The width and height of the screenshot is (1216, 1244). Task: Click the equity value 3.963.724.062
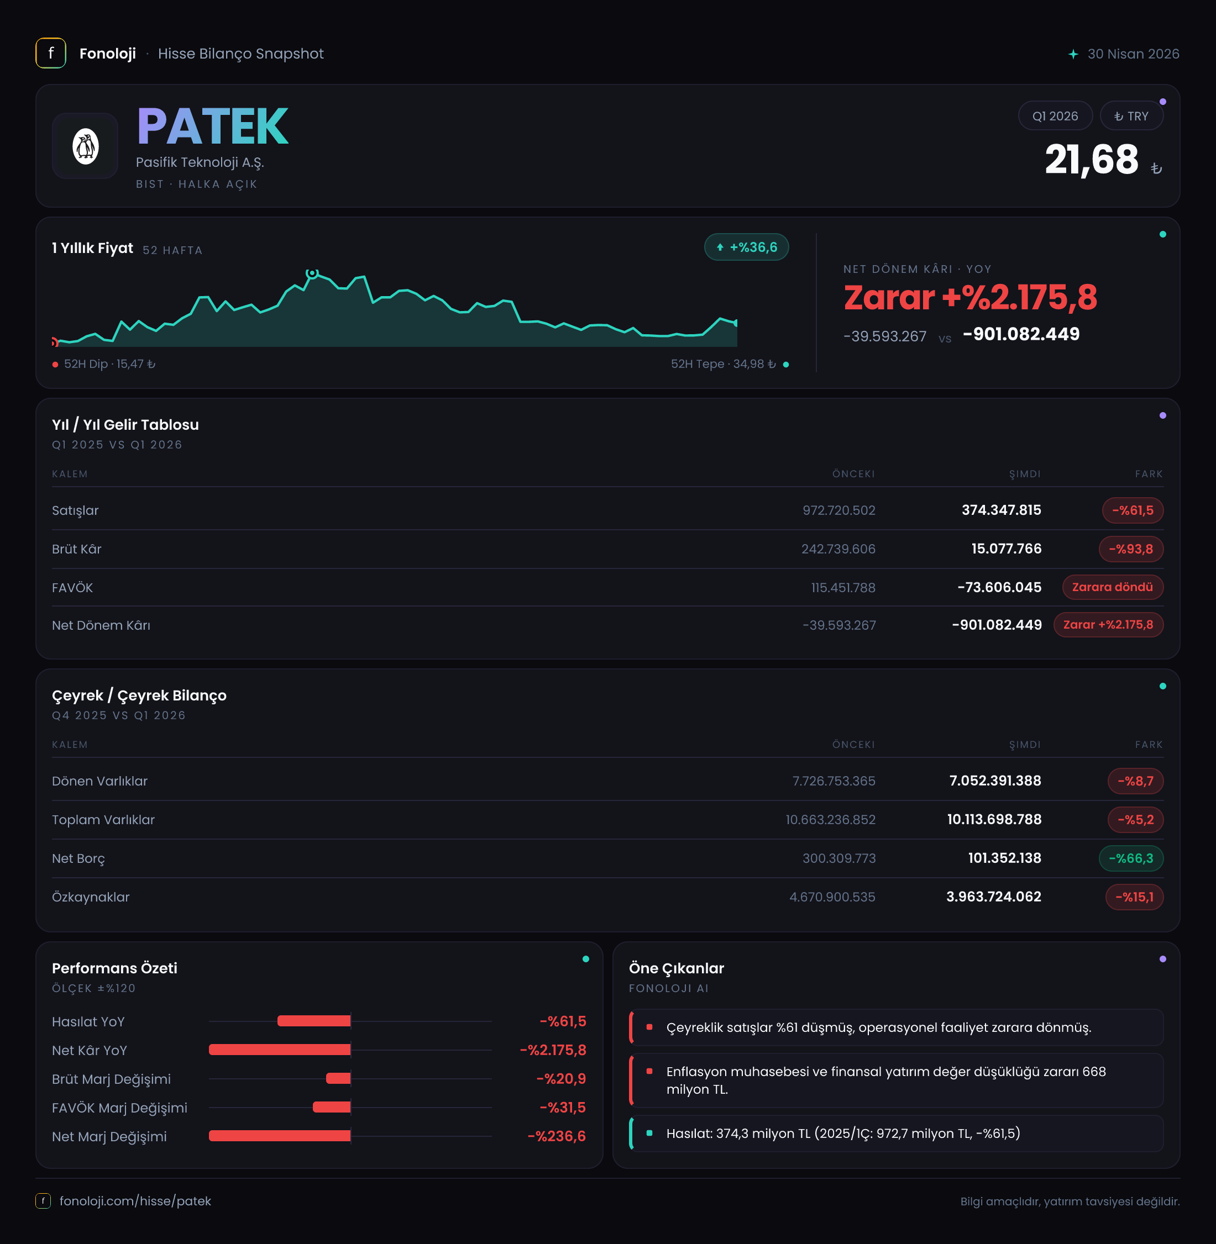click(x=994, y=897)
